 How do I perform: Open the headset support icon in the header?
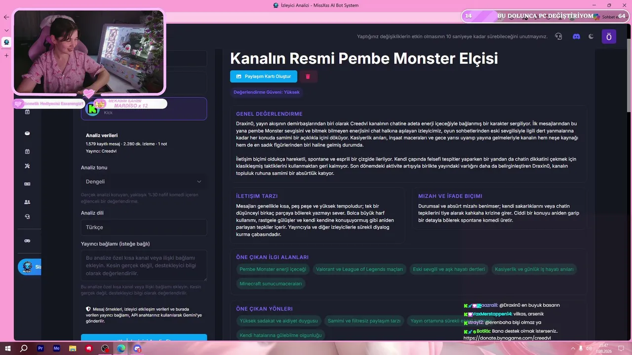tap(558, 36)
